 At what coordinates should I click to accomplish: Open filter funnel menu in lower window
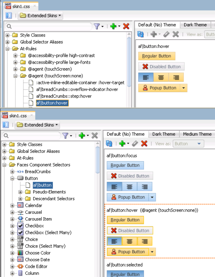pyautogui.click(x=67, y=136)
